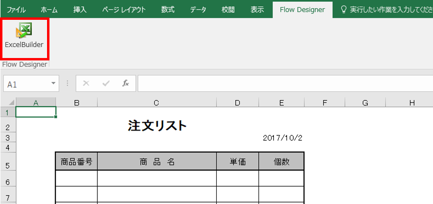This screenshot has height=204, width=433.
Task: Select row 3 header
Action: click(x=8, y=138)
